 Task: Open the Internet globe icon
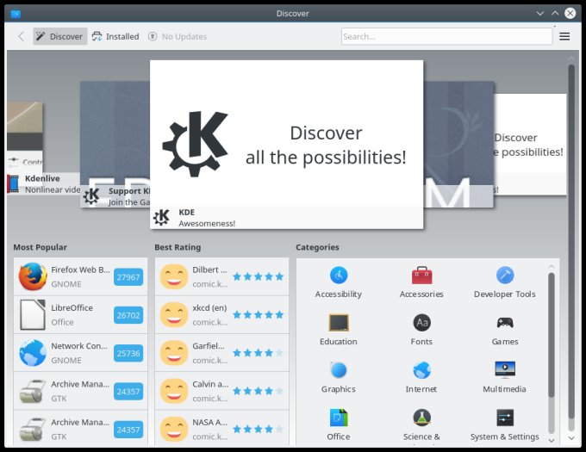(x=421, y=370)
